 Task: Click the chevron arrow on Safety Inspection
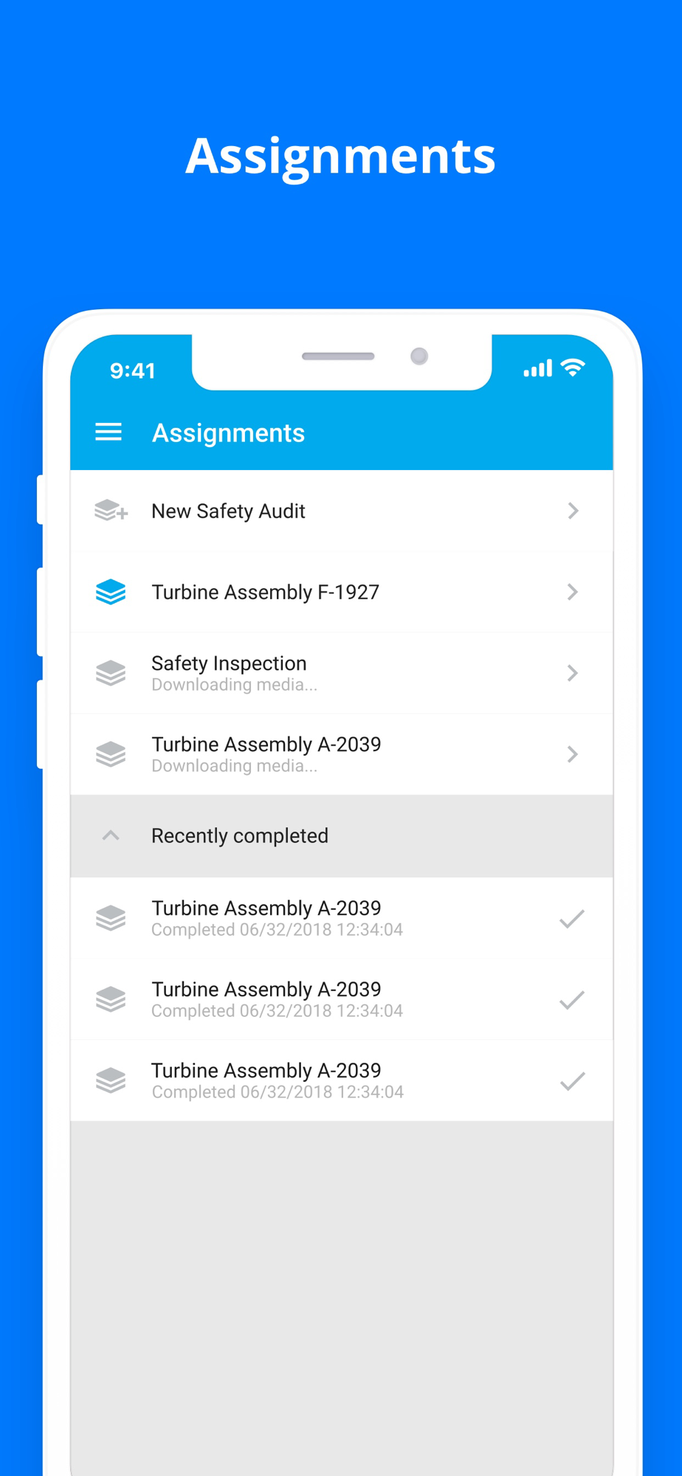573,673
